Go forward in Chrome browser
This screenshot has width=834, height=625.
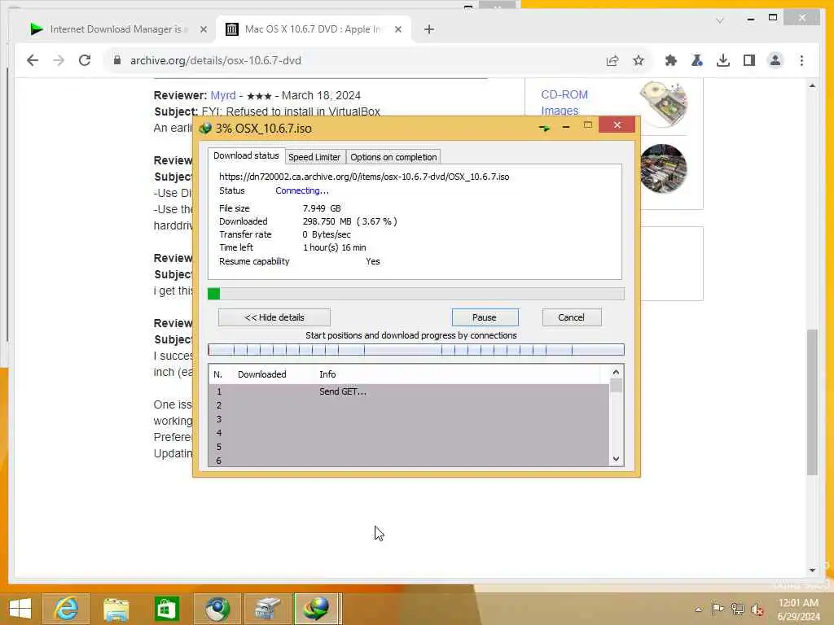point(59,60)
